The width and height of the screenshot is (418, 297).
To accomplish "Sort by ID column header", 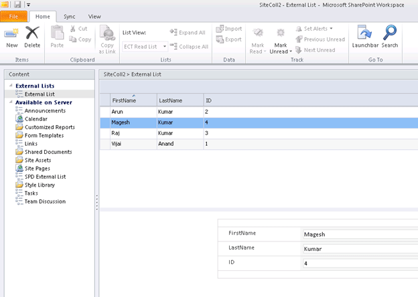I will pyautogui.click(x=311, y=100).
